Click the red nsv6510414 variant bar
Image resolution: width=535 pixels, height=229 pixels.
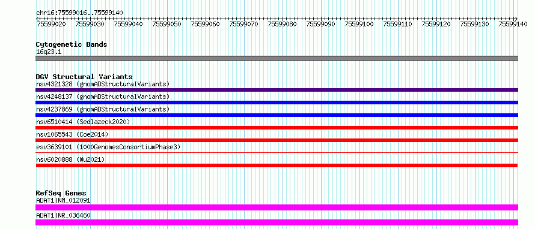[x=277, y=128]
